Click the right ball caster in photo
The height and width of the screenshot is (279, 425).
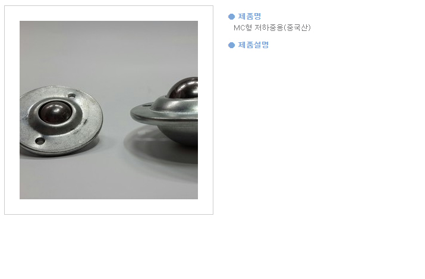[x=164, y=112]
